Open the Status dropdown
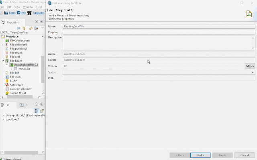The height and width of the screenshot is (160, 257). point(253,72)
